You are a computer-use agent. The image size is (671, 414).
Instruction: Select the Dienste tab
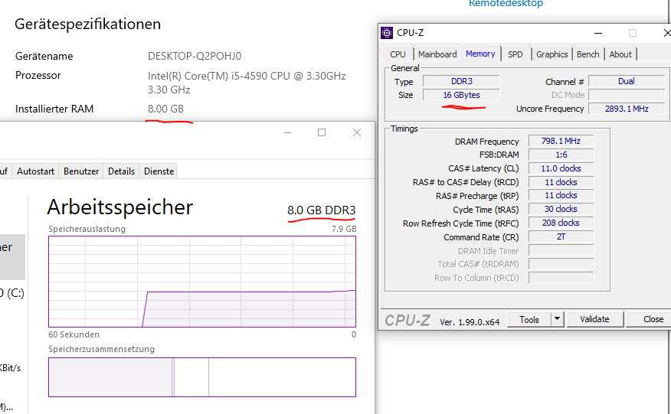pyautogui.click(x=159, y=171)
